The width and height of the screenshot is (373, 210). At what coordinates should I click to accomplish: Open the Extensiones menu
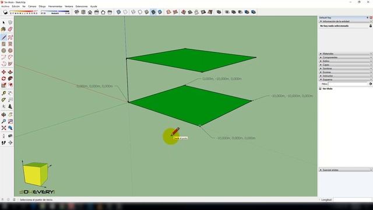tap(82, 6)
